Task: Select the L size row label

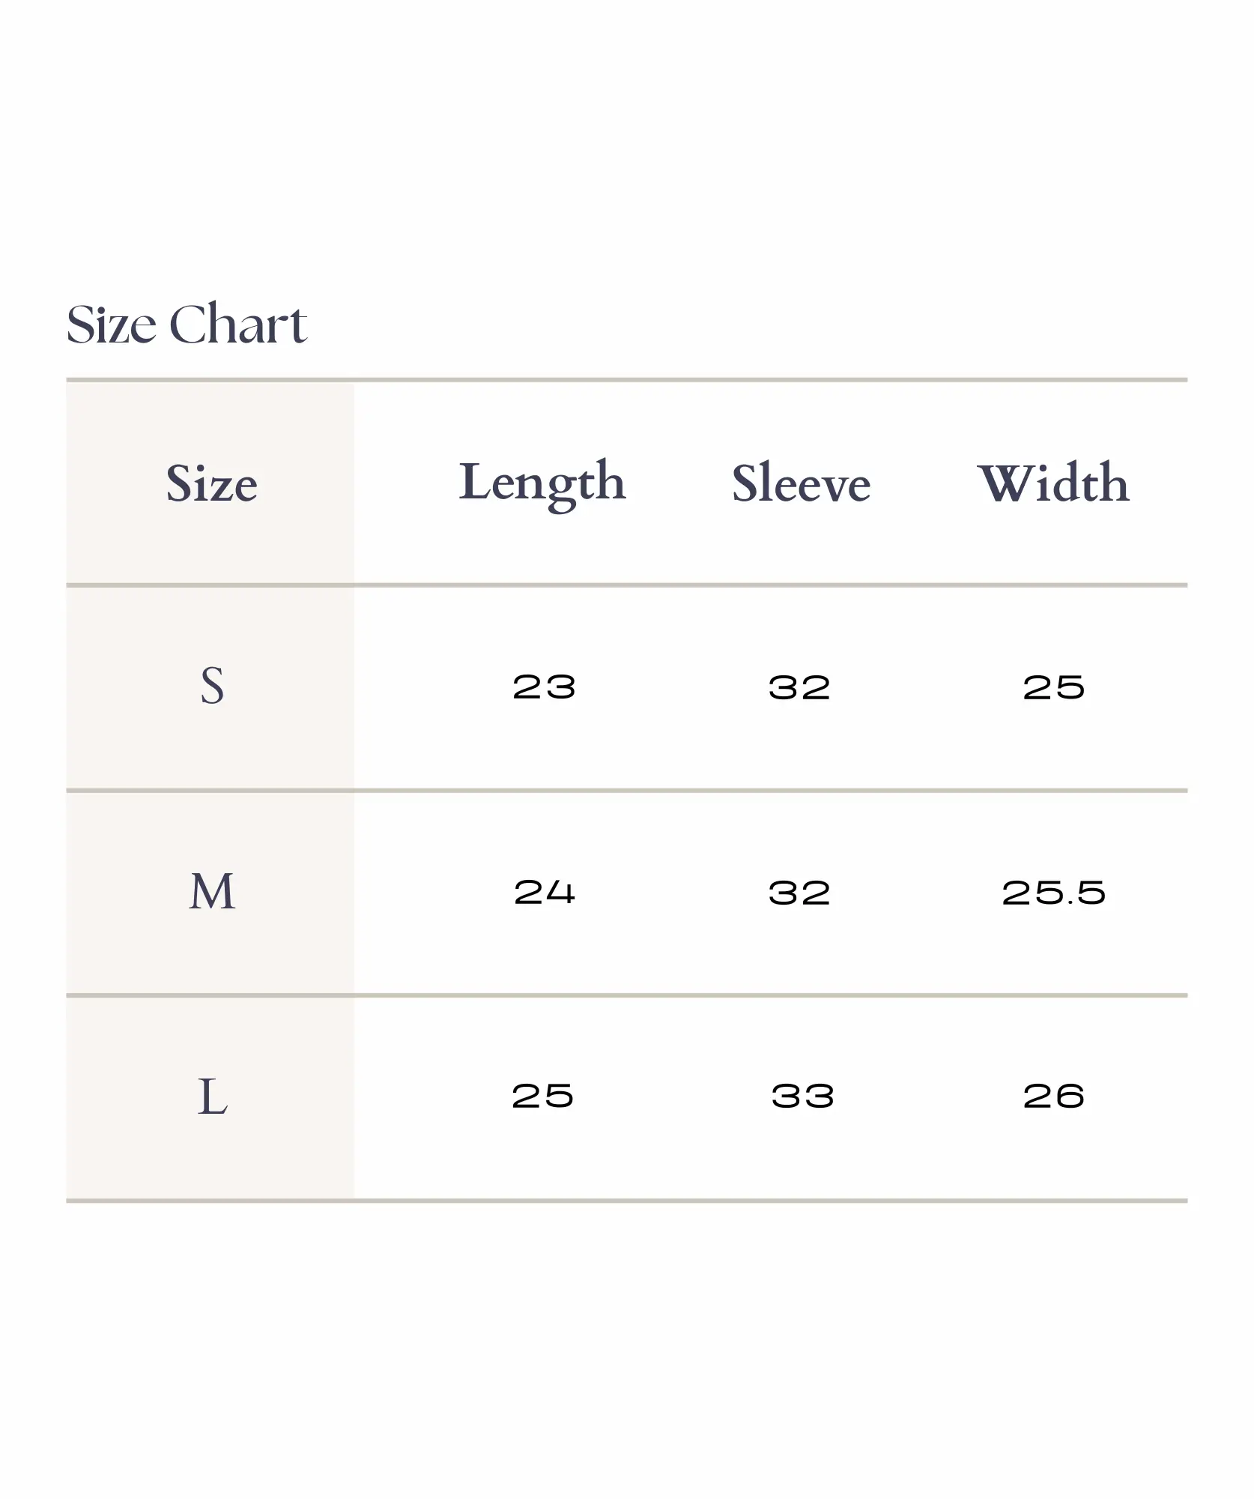Action: [x=212, y=1097]
